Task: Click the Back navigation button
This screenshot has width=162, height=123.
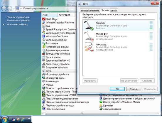Action: (x=4, y=9)
